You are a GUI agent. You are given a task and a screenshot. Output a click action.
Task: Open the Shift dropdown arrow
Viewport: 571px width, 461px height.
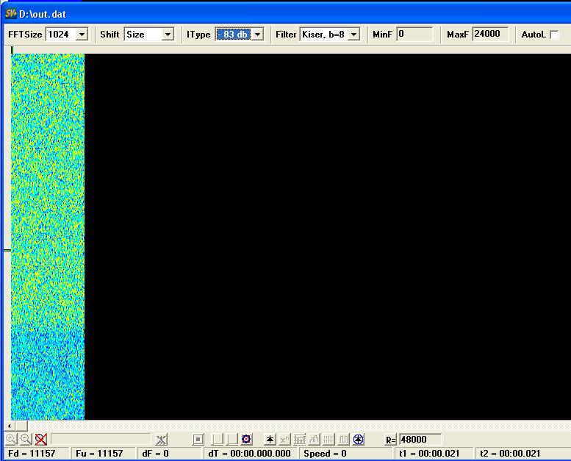click(x=168, y=35)
